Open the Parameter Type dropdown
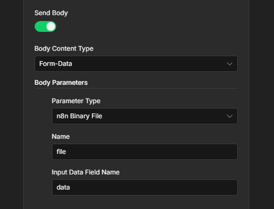The height and width of the screenshot is (209, 274). click(x=145, y=116)
